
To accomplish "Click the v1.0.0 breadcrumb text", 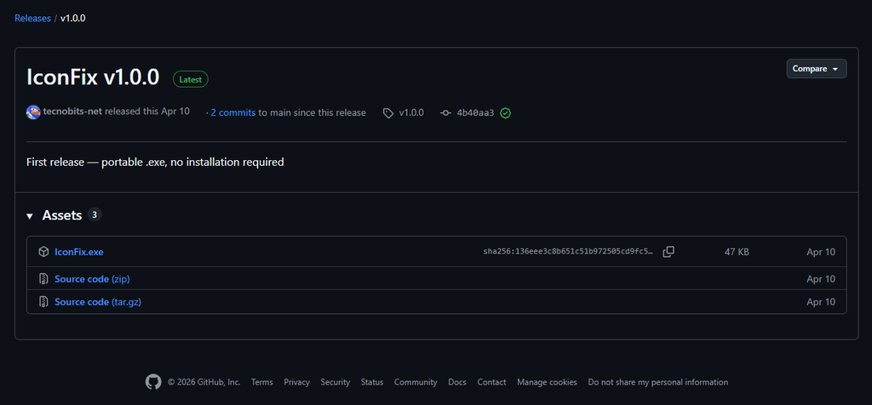I will (73, 19).
